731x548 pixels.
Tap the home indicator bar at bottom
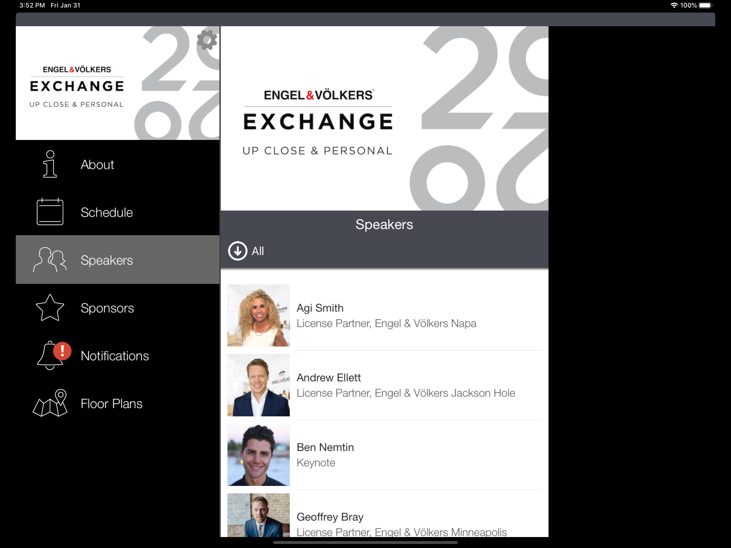(365, 542)
